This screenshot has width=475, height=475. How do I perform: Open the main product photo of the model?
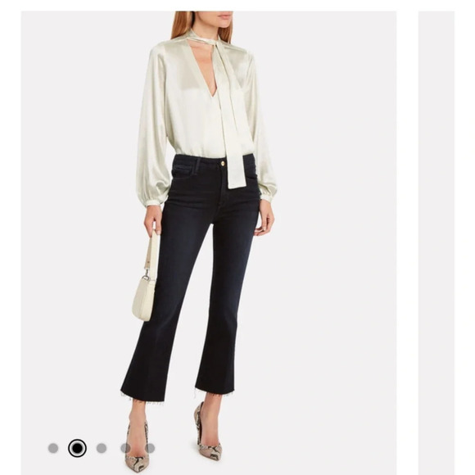208,243
